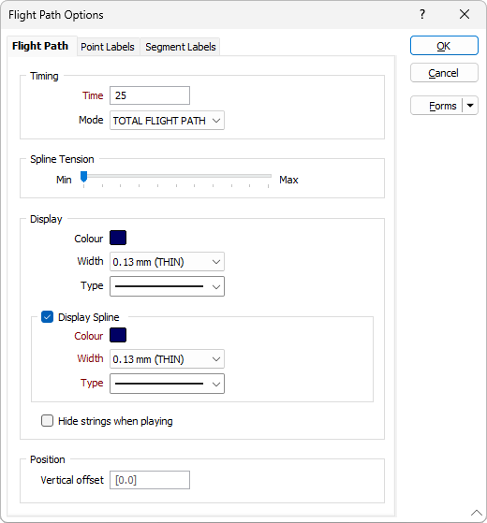487x523 pixels.
Task: Click the OK button
Action: click(444, 46)
